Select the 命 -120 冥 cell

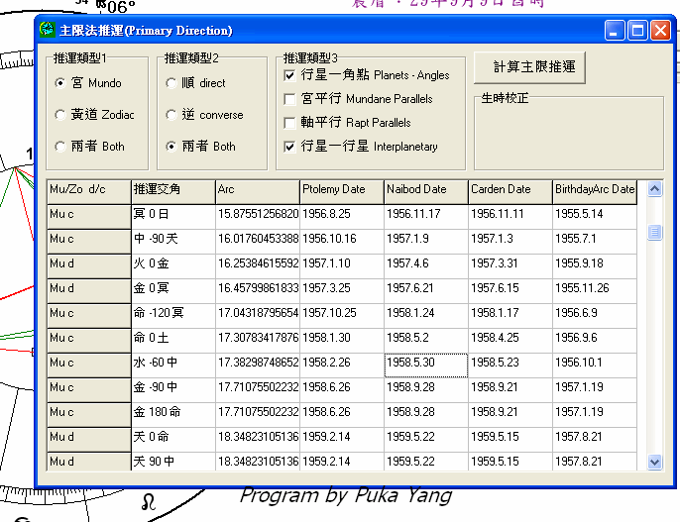[173, 315]
